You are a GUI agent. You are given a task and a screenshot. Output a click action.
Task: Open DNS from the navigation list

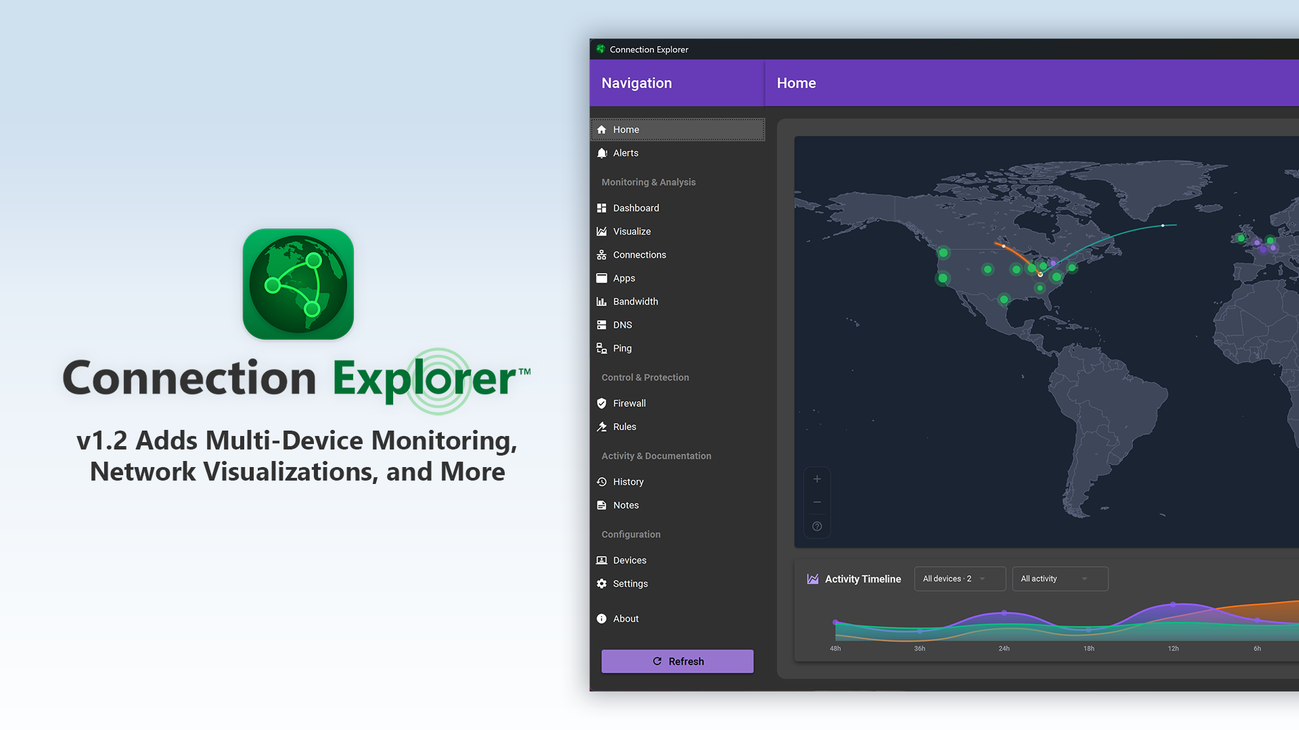click(678, 325)
